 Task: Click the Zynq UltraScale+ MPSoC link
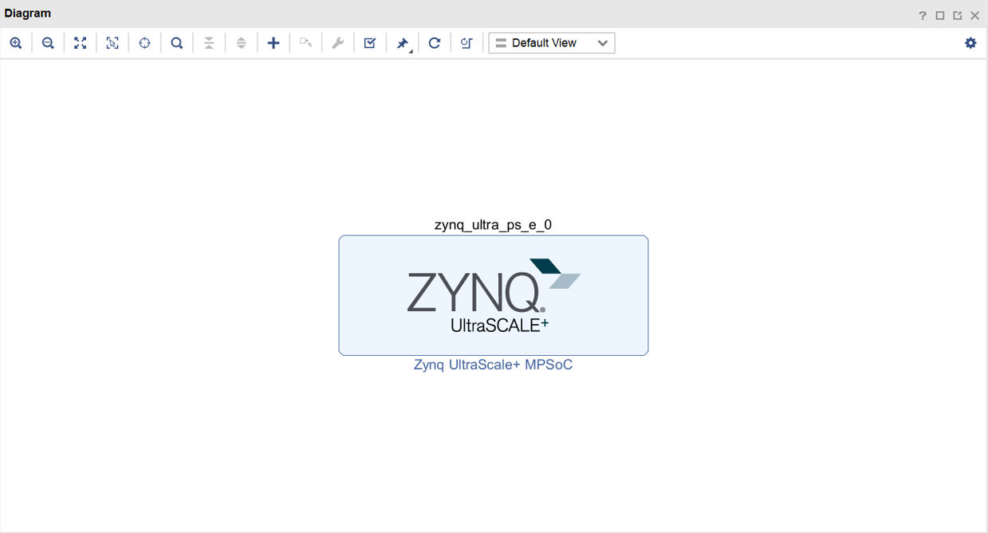click(x=493, y=365)
